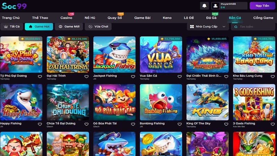Open Chúa Tể Đại Dương thumbnail

pyautogui.click(x=68, y=102)
